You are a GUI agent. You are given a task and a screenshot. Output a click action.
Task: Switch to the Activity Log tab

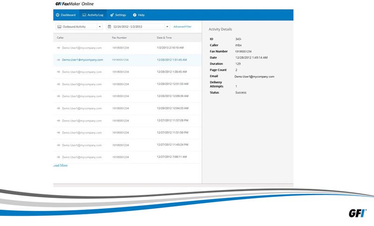click(93, 15)
